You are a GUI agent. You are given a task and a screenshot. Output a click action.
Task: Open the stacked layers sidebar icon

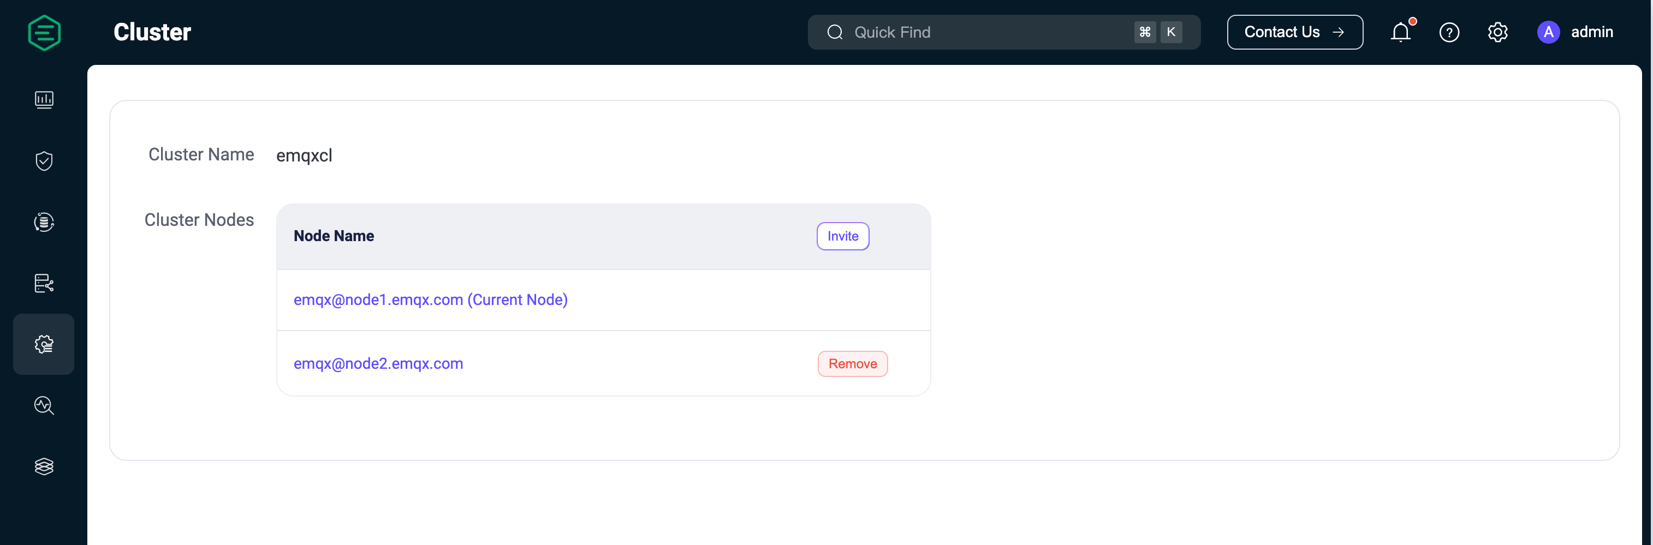click(44, 466)
